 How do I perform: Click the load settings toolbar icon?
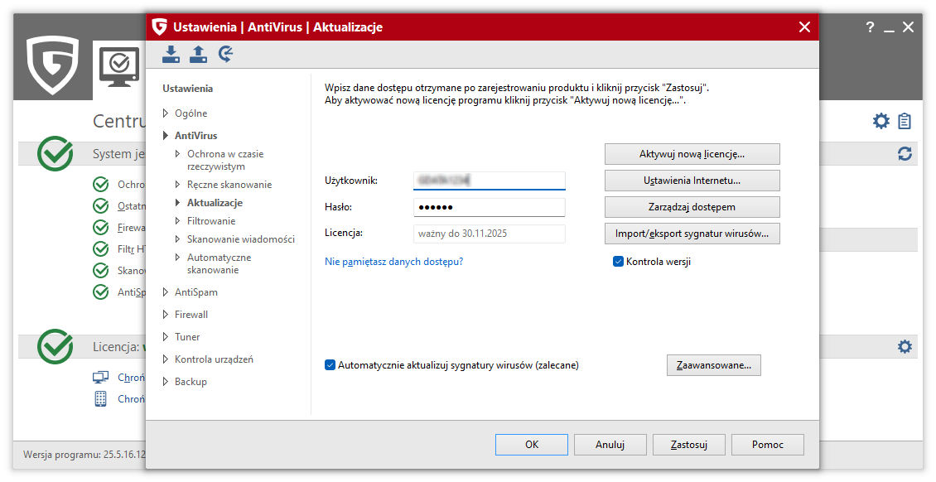[x=171, y=54]
